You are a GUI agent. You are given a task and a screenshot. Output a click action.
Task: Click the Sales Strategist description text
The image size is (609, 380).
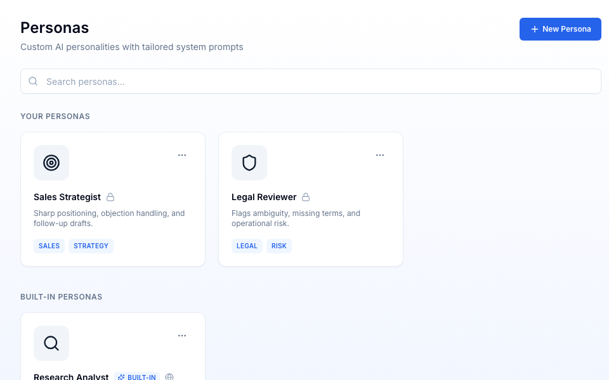109,218
